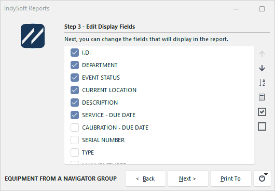Uncheck the EVENT STATUS field
Image resolution: width=275 pixels, height=191 pixels.
(x=75, y=78)
